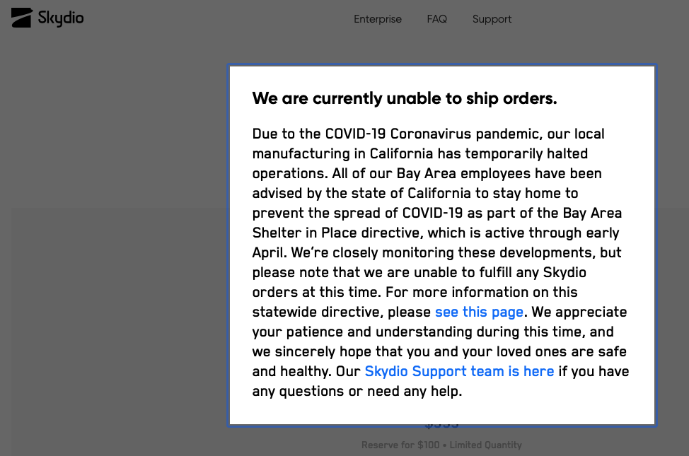Open the Enterprise navigation item
689x456 pixels.
[378, 19]
